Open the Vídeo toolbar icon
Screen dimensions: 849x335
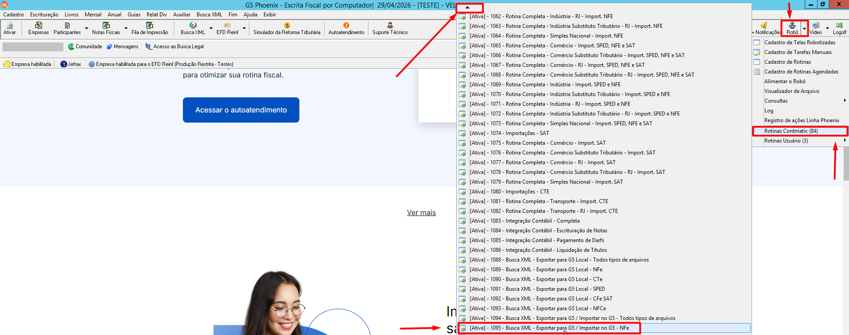(x=816, y=28)
